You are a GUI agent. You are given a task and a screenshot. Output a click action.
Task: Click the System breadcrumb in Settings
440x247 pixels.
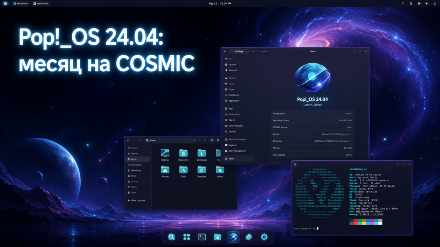264,51
